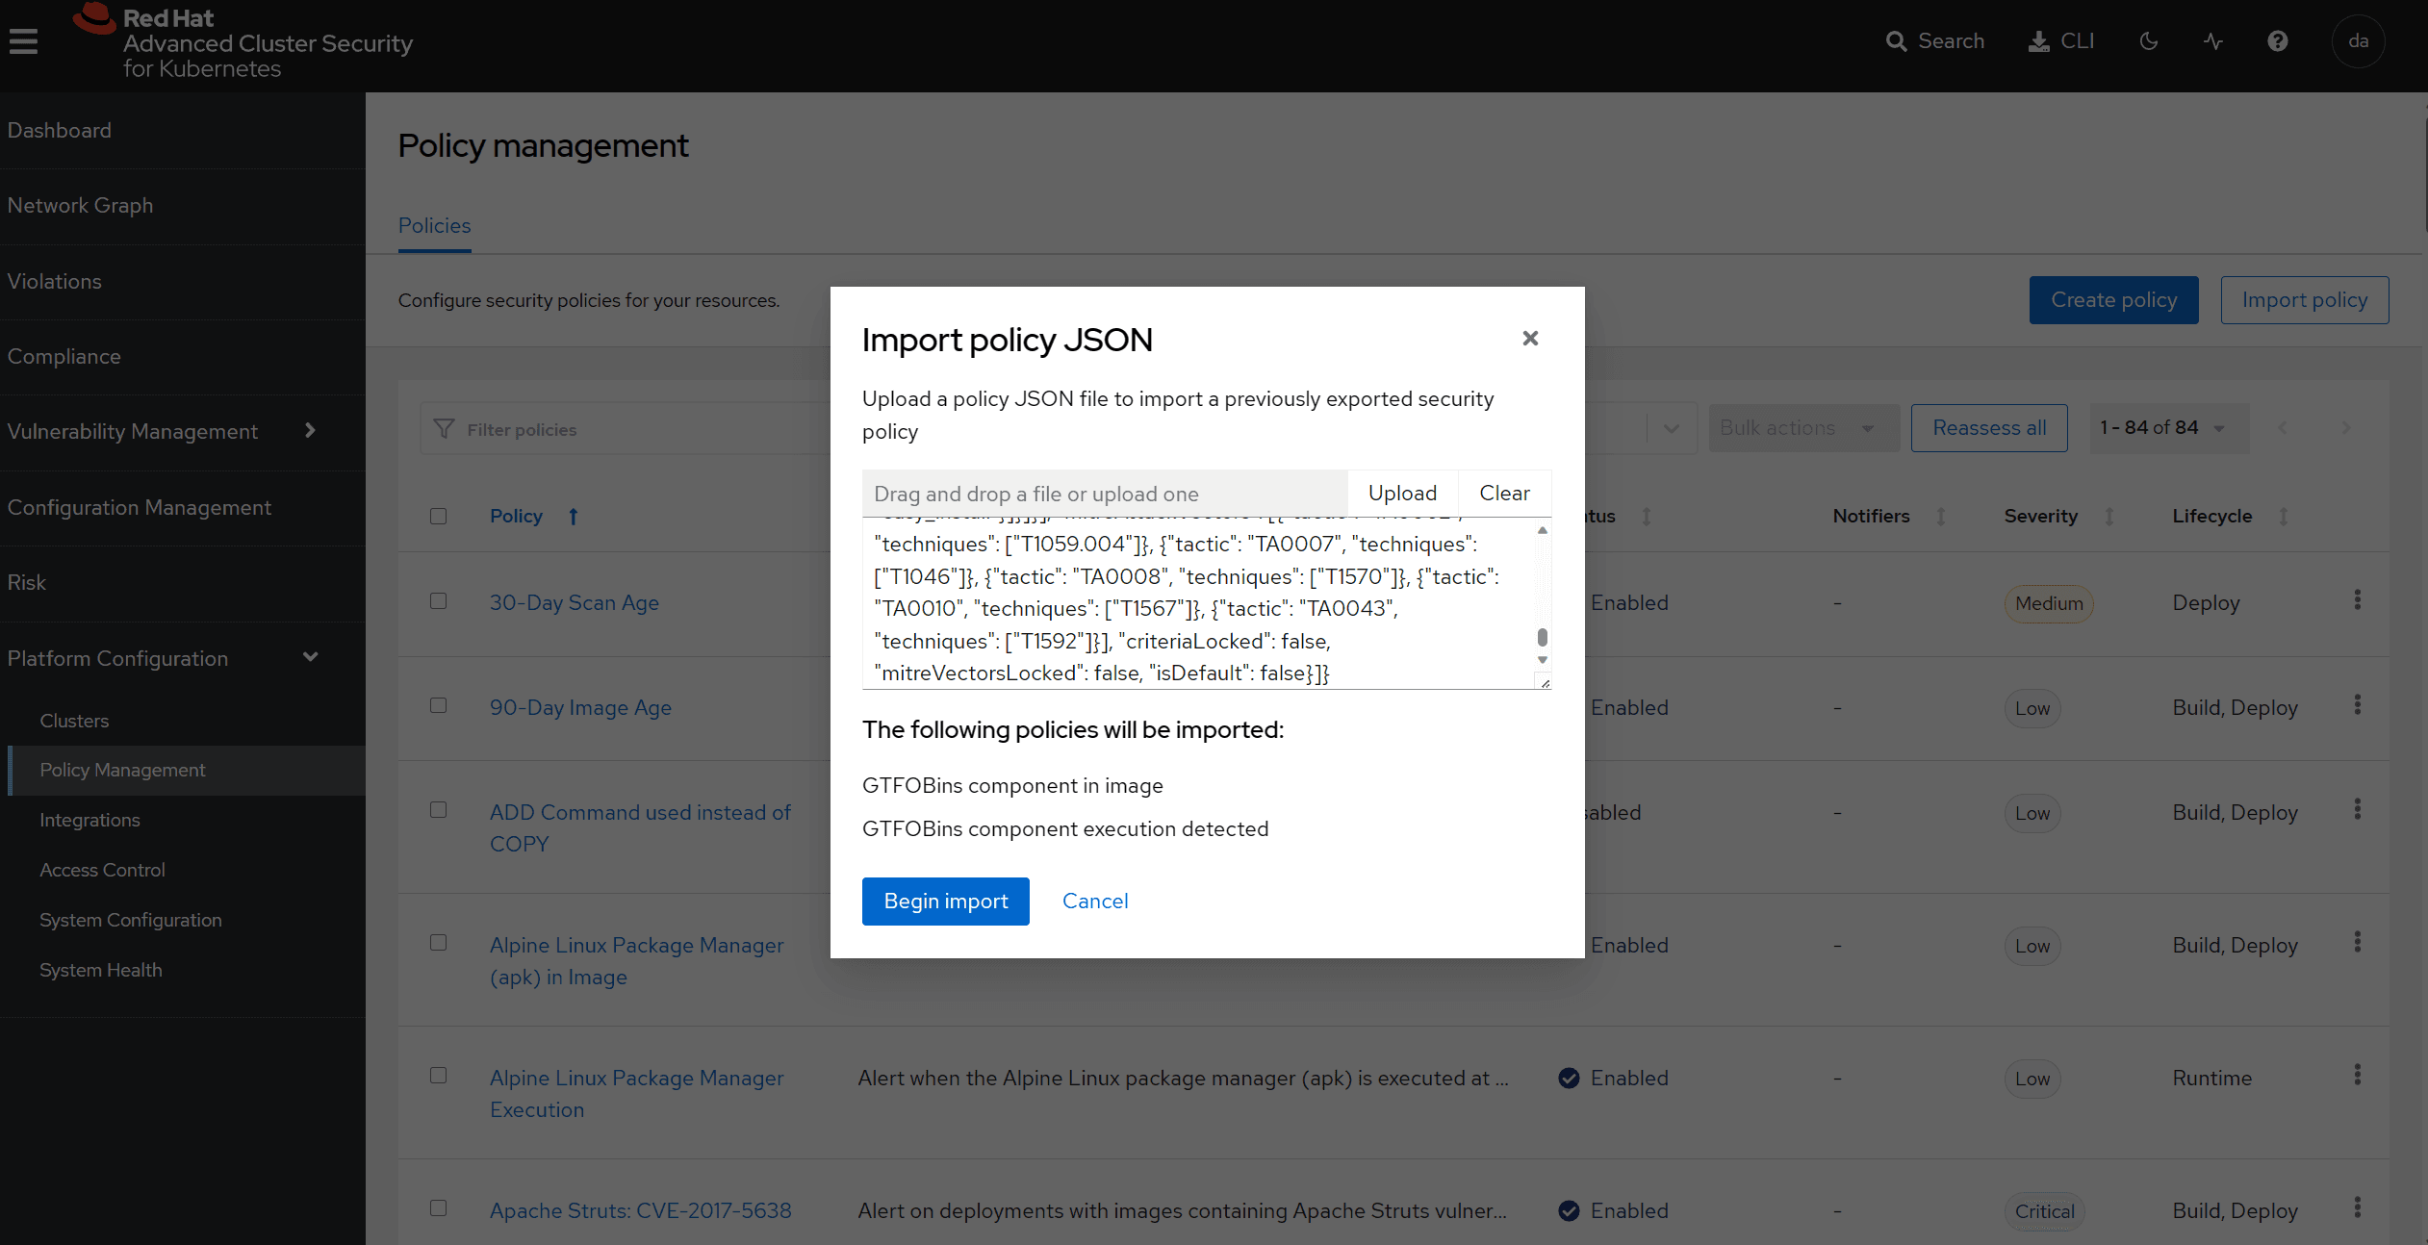Click the Red Hat logo

[x=243, y=42]
